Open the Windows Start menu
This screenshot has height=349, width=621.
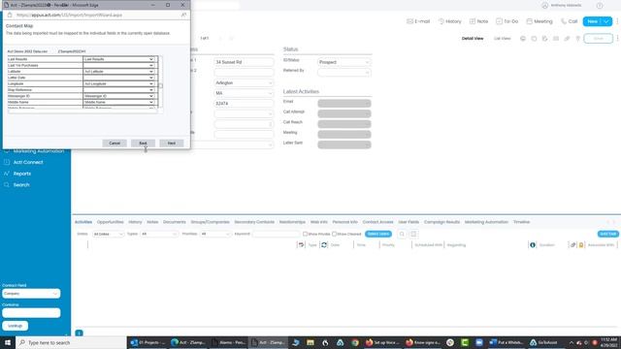click(8, 342)
